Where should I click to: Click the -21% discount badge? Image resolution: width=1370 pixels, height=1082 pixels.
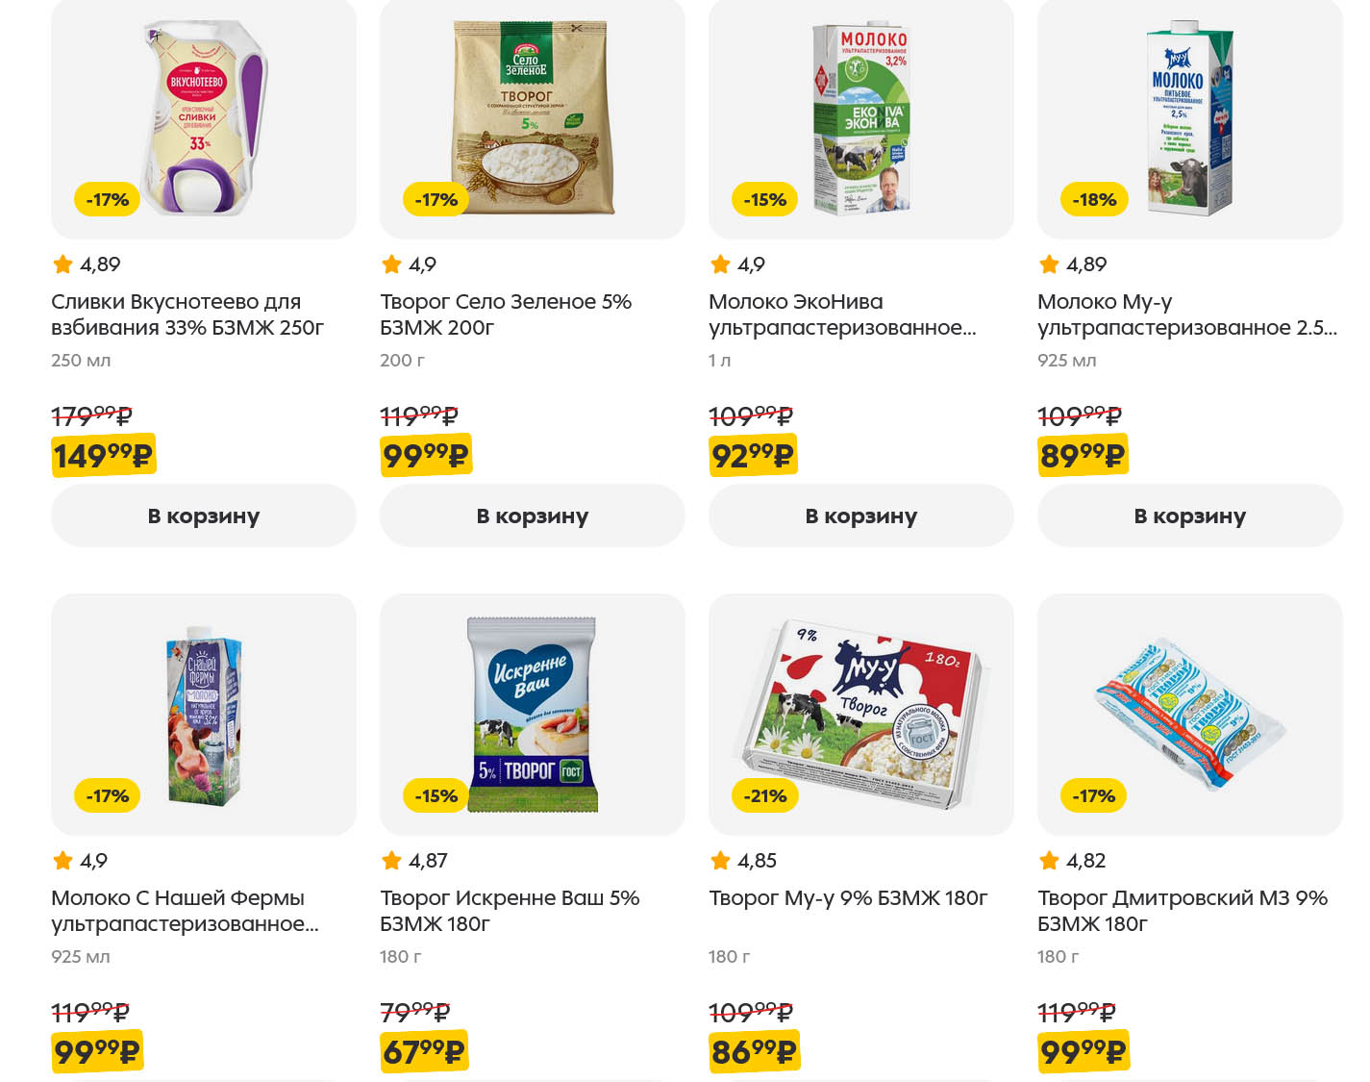(765, 796)
